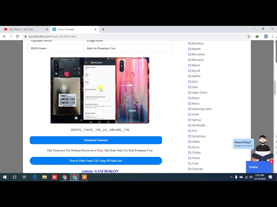Image resolution: width=277 pixels, height=207 pixels.
Task: Click the chat assistant avatar figure
Action: (x=263, y=148)
